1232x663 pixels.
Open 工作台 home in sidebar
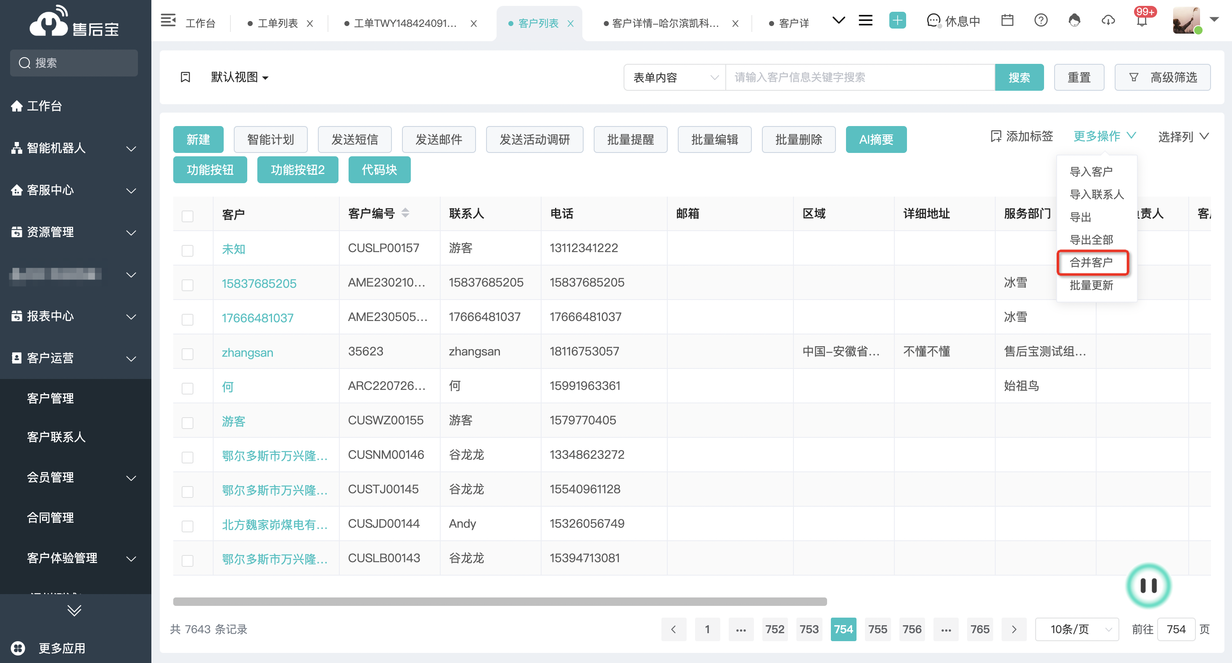tap(36, 105)
